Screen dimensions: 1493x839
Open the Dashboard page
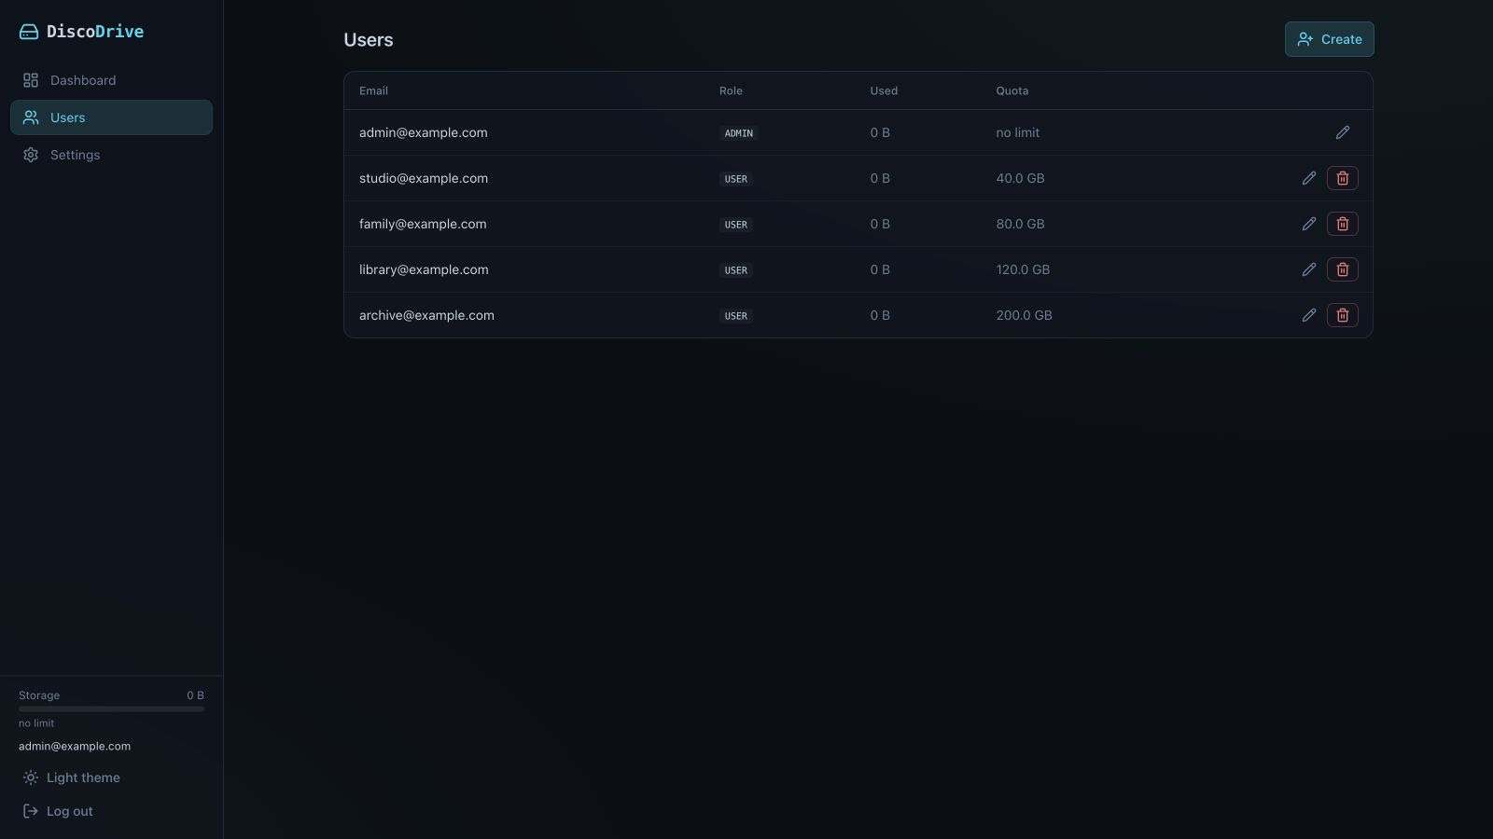111,80
